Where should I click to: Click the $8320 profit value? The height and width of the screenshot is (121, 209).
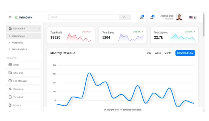pos(55,37)
